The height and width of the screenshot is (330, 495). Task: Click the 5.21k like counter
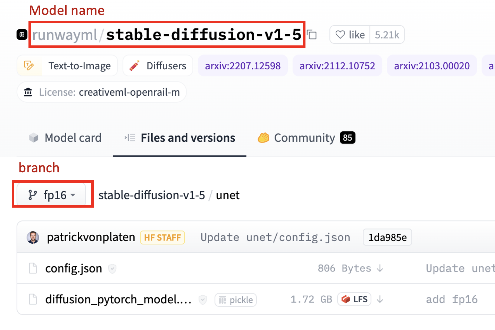(x=387, y=35)
